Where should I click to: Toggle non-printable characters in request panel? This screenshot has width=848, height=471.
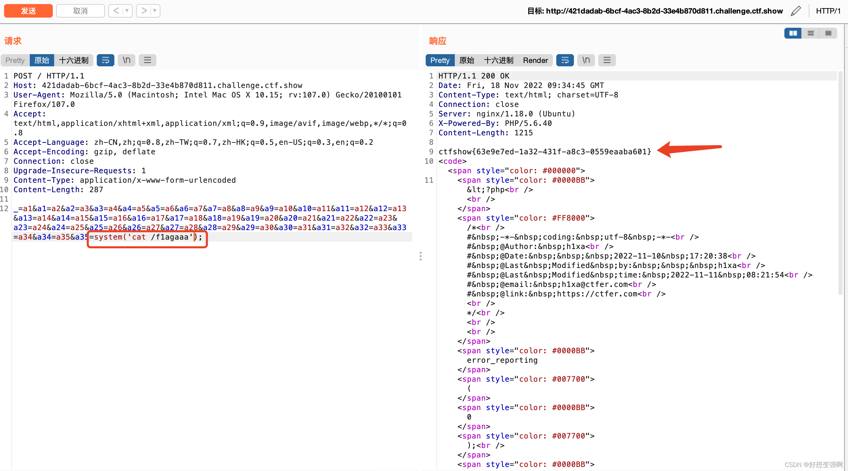pos(127,60)
